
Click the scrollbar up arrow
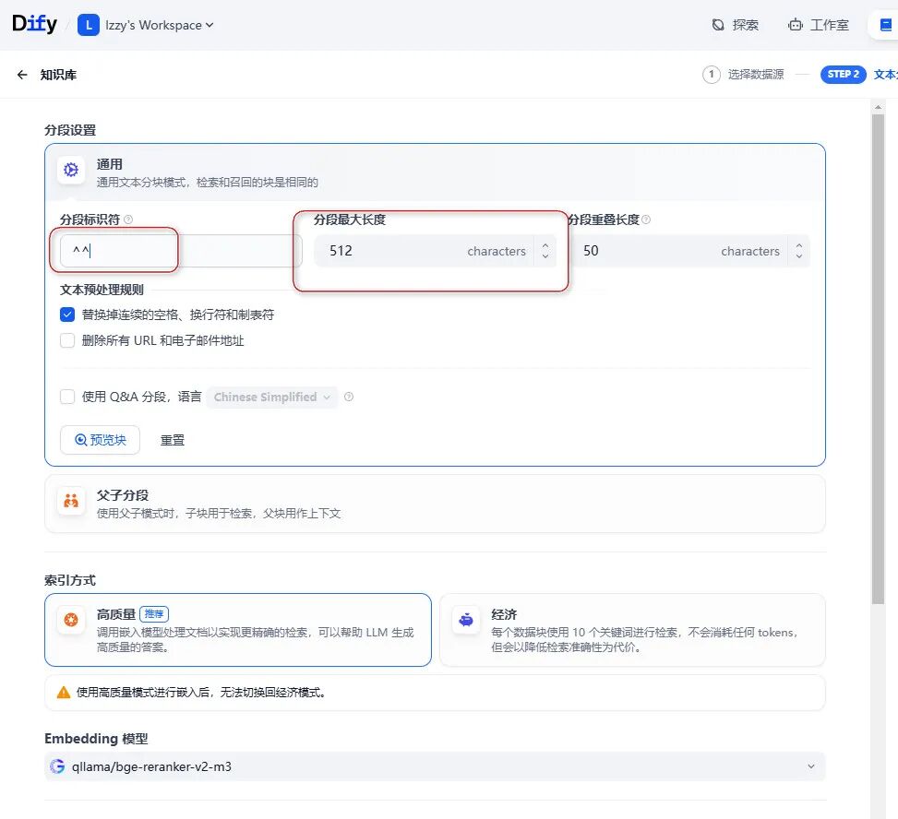coord(878,107)
